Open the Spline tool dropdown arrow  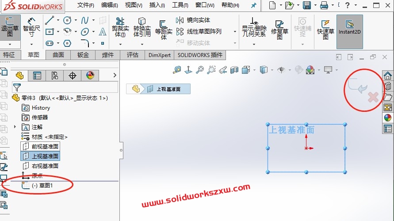pos(93,20)
